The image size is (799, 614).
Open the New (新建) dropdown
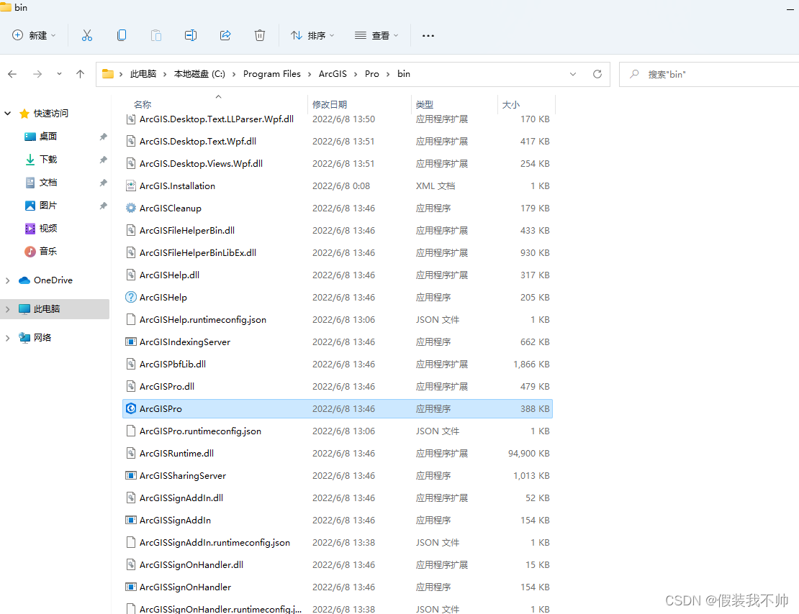click(x=34, y=35)
